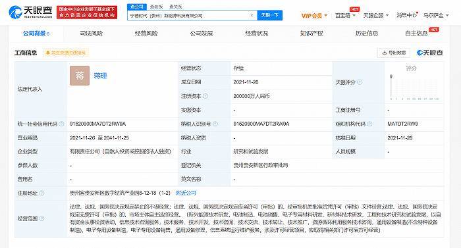Switch to the 历史信息 tab
Image resolution: width=461 pixels, height=248 pixels.
point(367,34)
